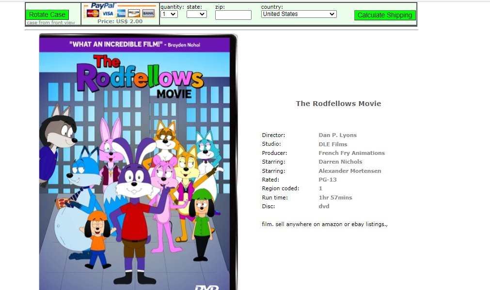Click the "Run time:" label

pyautogui.click(x=275, y=198)
